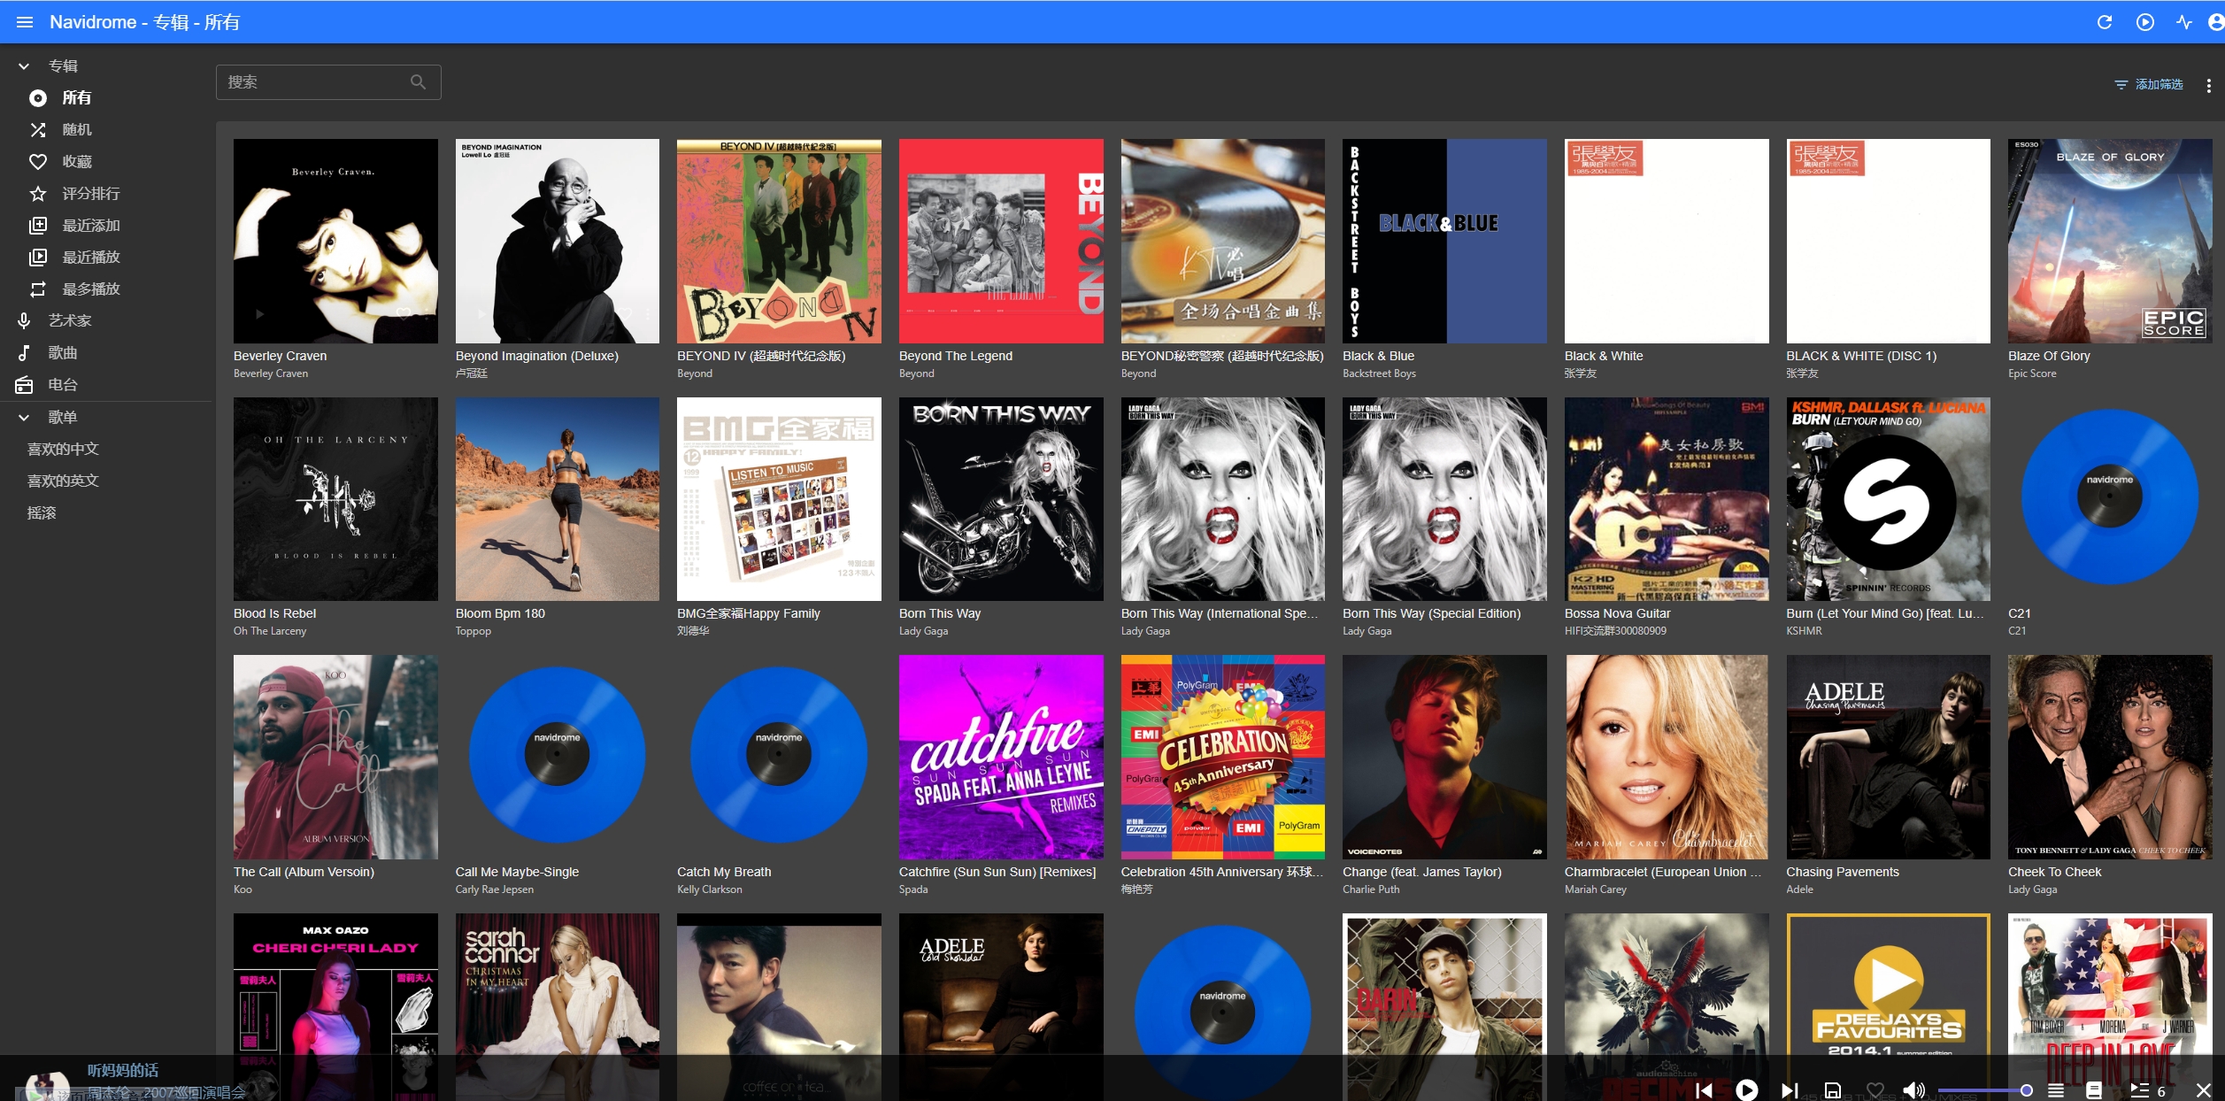
Task: Save play queue with disk icon
Action: [x=1832, y=1090]
